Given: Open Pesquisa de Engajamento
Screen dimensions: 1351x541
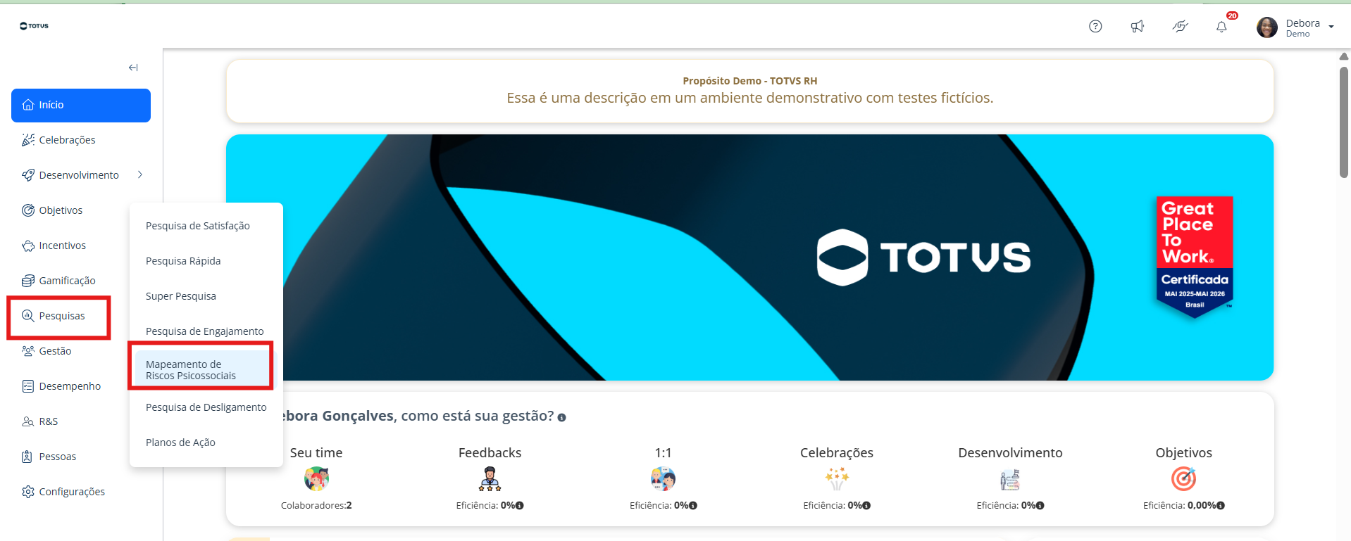Looking at the screenshot, I should click(206, 331).
